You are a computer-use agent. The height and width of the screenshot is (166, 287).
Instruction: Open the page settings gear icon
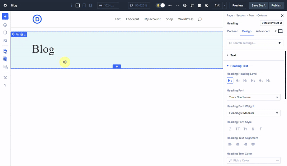pos(5,5)
